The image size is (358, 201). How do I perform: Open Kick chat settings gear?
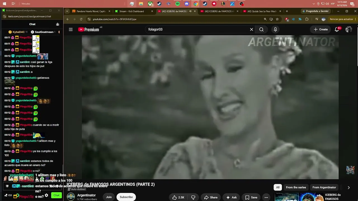coord(46,195)
